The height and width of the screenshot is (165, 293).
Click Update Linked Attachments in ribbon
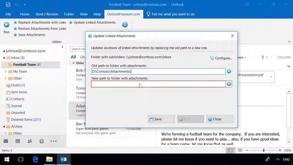click(x=92, y=22)
